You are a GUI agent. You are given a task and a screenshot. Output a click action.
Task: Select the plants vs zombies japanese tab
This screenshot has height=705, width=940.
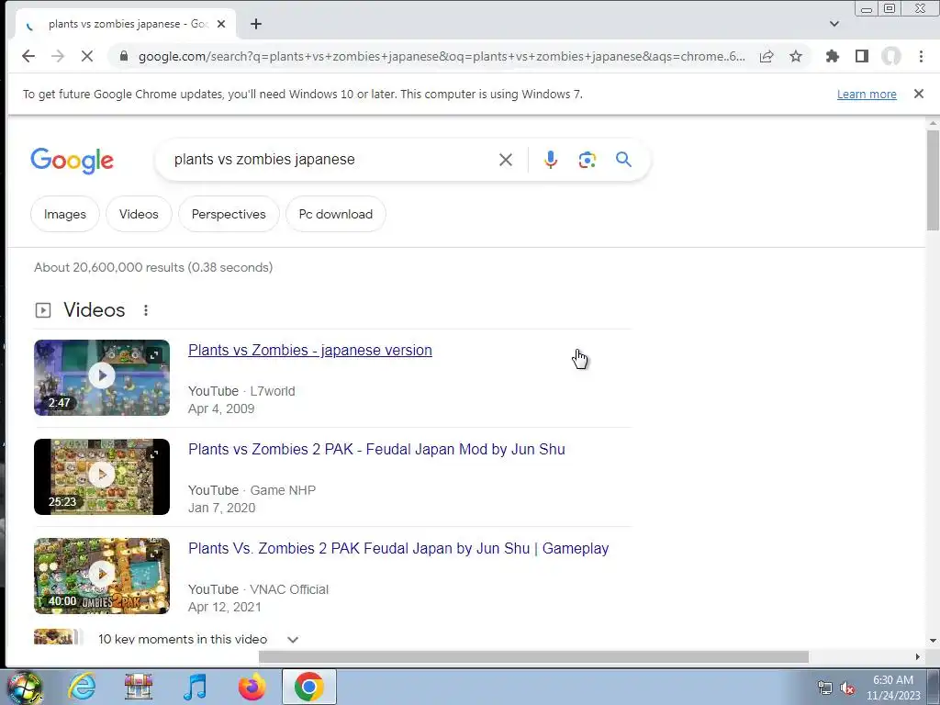click(x=123, y=24)
